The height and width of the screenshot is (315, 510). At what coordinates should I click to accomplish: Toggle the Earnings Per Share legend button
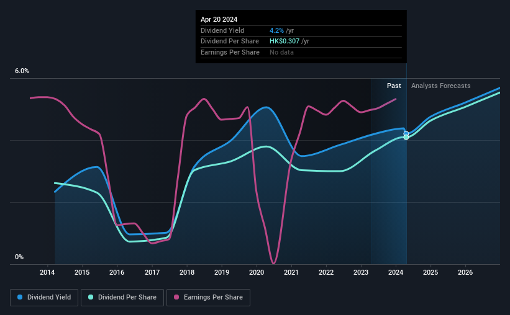(x=208, y=298)
